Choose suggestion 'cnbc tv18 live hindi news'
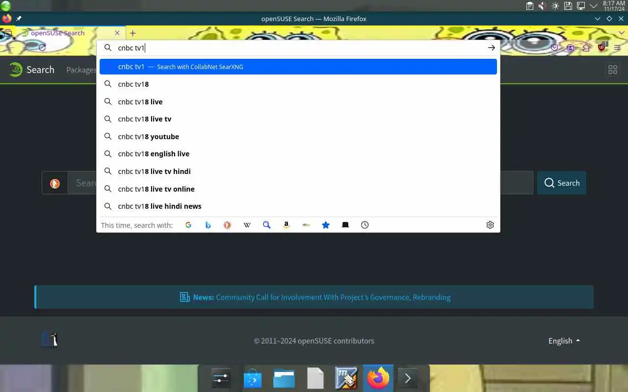 coord(298,206)
